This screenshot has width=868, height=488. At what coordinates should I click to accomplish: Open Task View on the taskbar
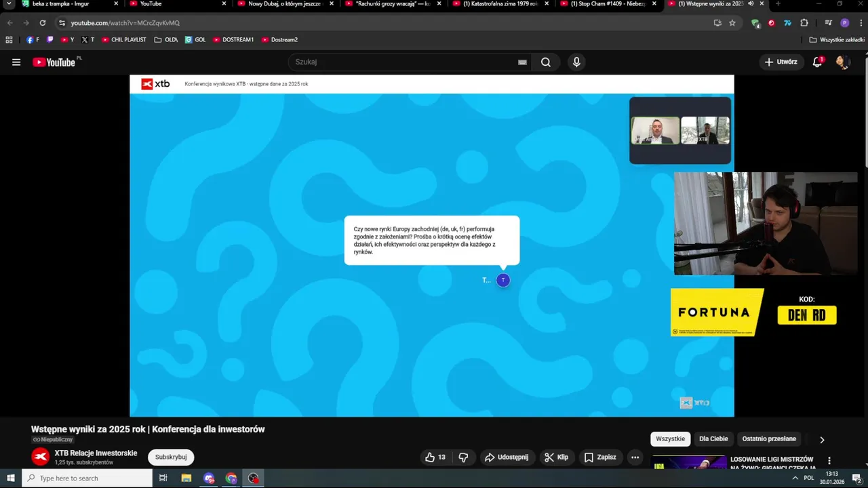(163, 478)
